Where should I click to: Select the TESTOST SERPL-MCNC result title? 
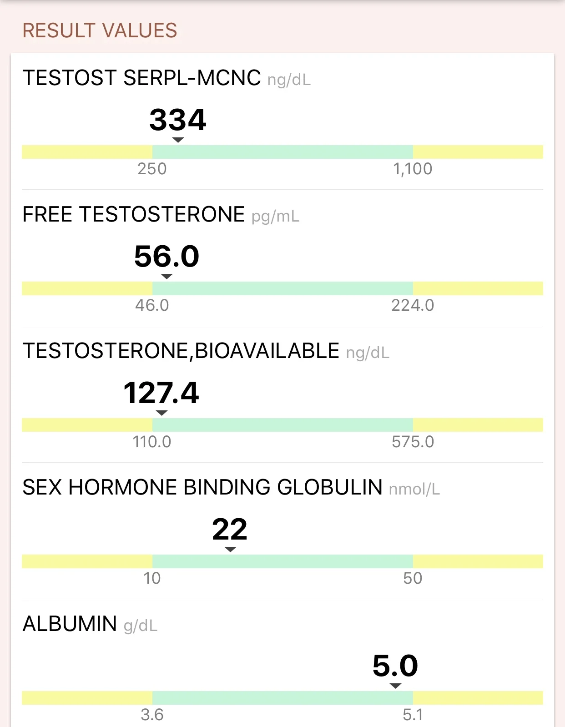(x=141, y=78)
